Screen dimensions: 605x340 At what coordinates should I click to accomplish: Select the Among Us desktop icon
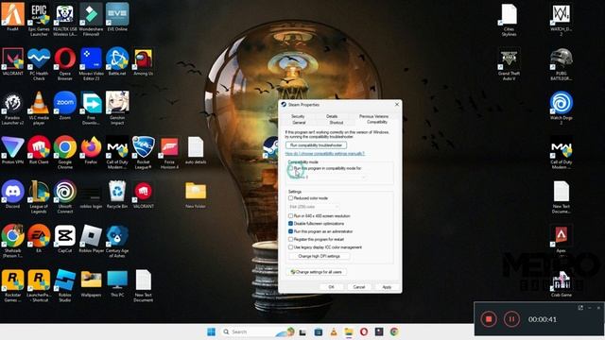(143, 61)
